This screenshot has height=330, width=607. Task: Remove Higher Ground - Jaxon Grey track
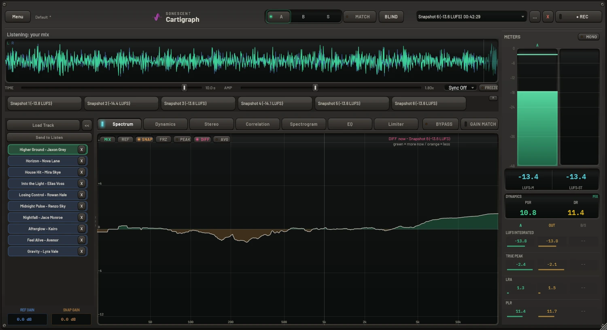(x=82, y=149)
